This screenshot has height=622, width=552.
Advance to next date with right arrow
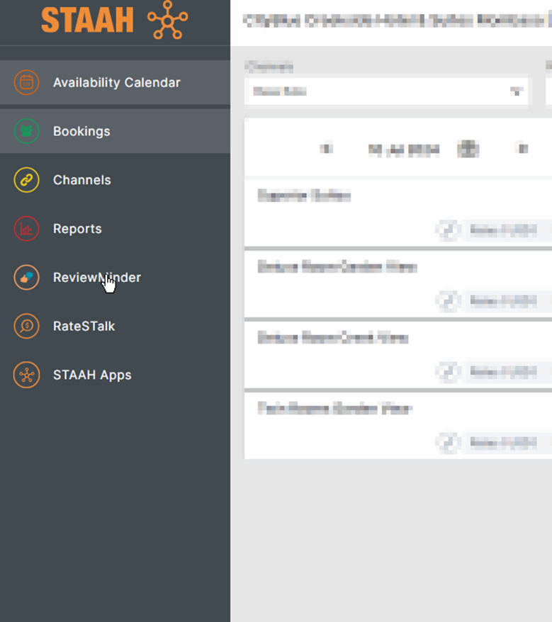[x=523, y=149]
